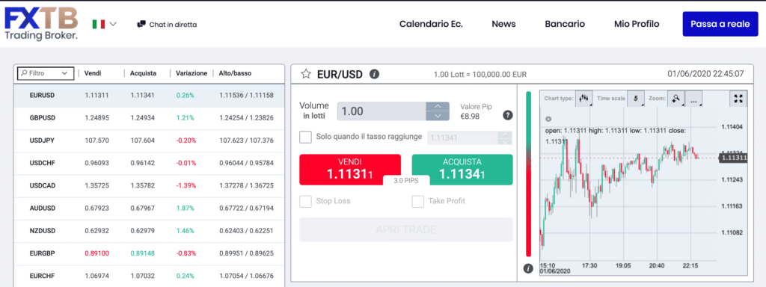
Task: Click the green-red sentiment bar
Action: click(x=528, y=173)
